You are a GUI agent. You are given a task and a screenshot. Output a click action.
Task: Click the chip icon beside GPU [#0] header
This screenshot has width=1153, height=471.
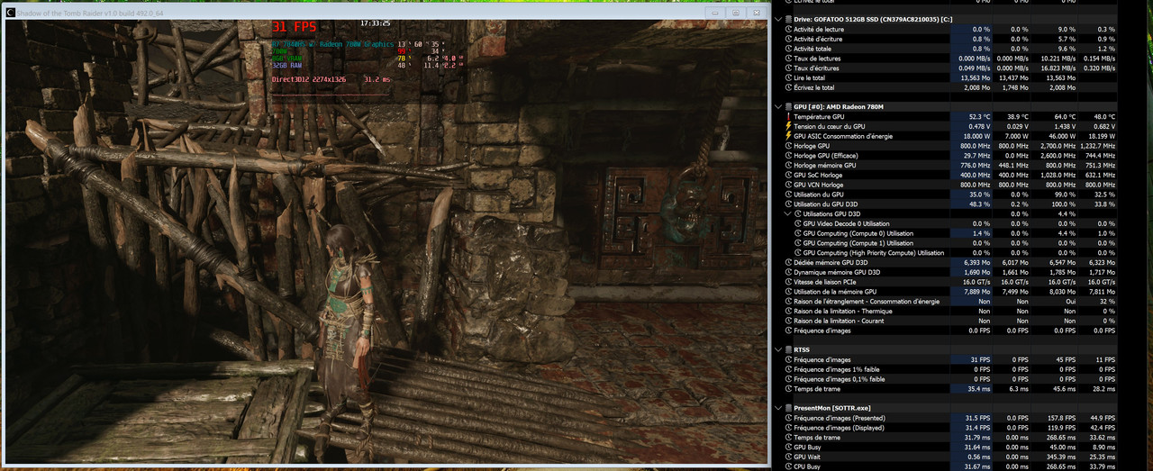click(x=789, y=107)
